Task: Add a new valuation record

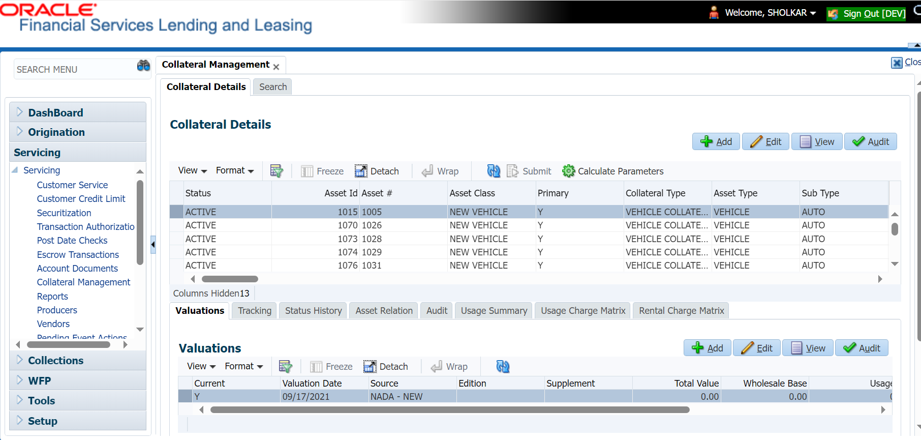Action: click(x=708, y=348)
